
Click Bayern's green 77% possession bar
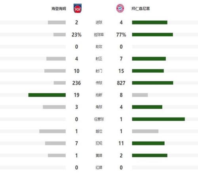pos(152,34)
